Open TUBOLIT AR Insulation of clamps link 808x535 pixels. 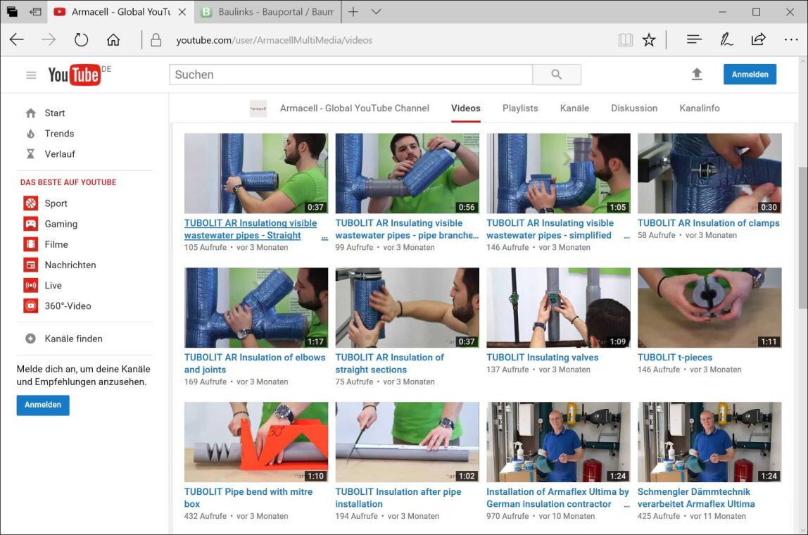point(709,223)
